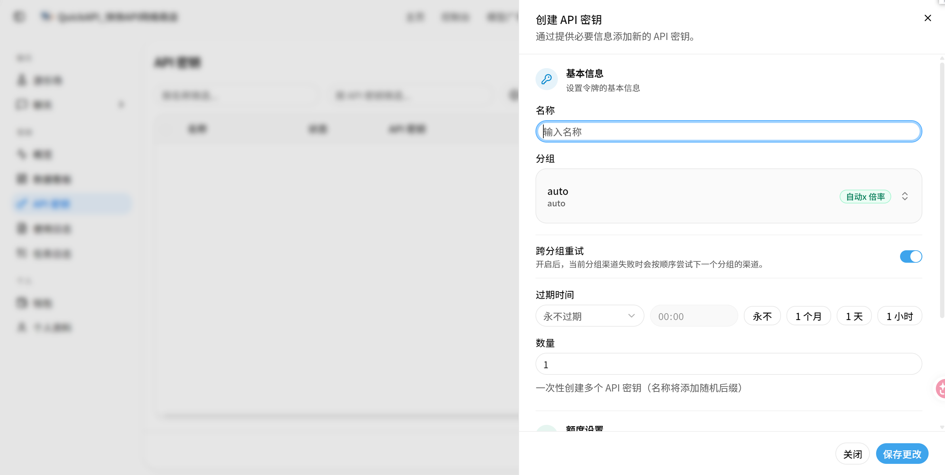The height and width of the screenshot is (475, 945).
Task: Close the create API key panel with X
Action: click(x=927, y=18)
